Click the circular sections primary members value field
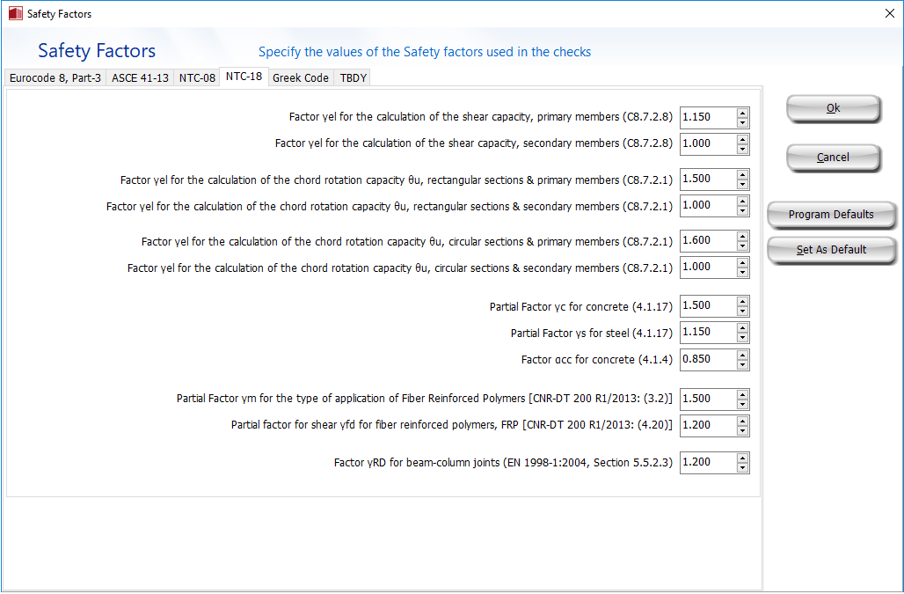 click(707, 241)
